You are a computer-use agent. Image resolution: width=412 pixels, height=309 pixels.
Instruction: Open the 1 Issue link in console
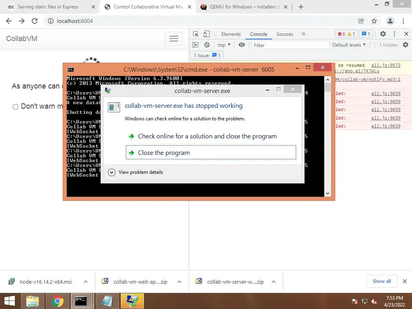coord(207,55)
